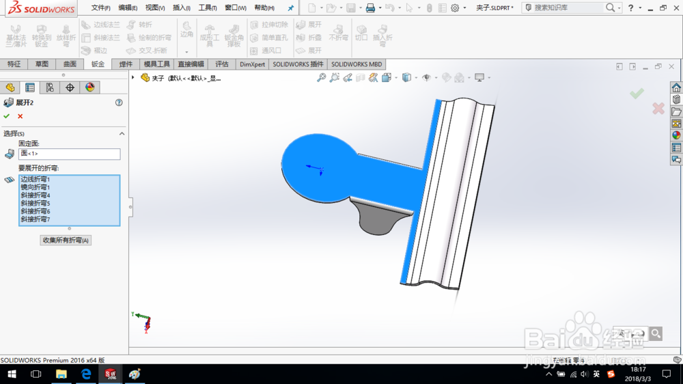The image size is (683, 384).
Task: Click the 收集所有折弯(A) button
Action: point(66,240)
